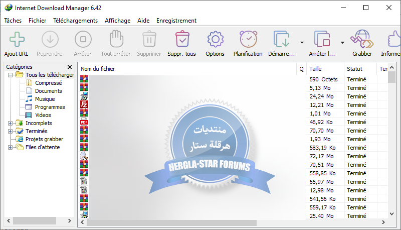Open the Fichier menu
The height and width of the screenshot is (230, 401).
[x=37, y=21]
